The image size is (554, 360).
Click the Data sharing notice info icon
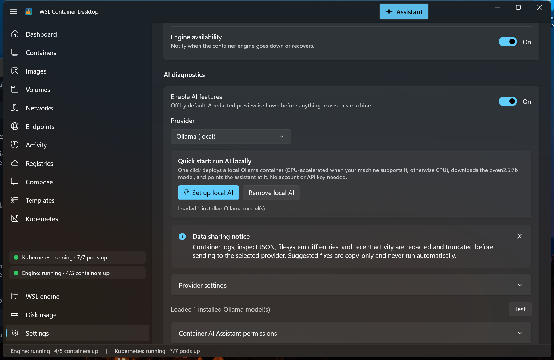point(182,236)
